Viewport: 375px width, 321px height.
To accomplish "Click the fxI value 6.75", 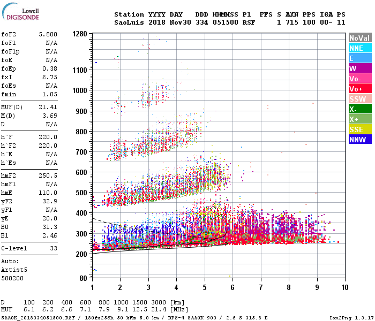I will tap(50, 78).
